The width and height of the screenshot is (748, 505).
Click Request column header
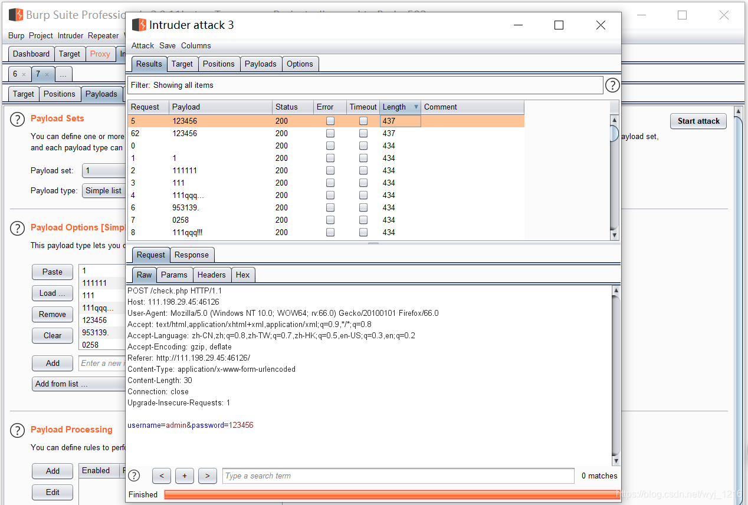pos(149,107)
